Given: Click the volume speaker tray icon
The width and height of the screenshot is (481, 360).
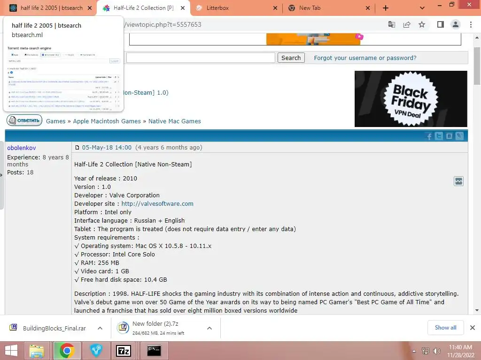Looking at the screenshot, I should tap(437, 351).
